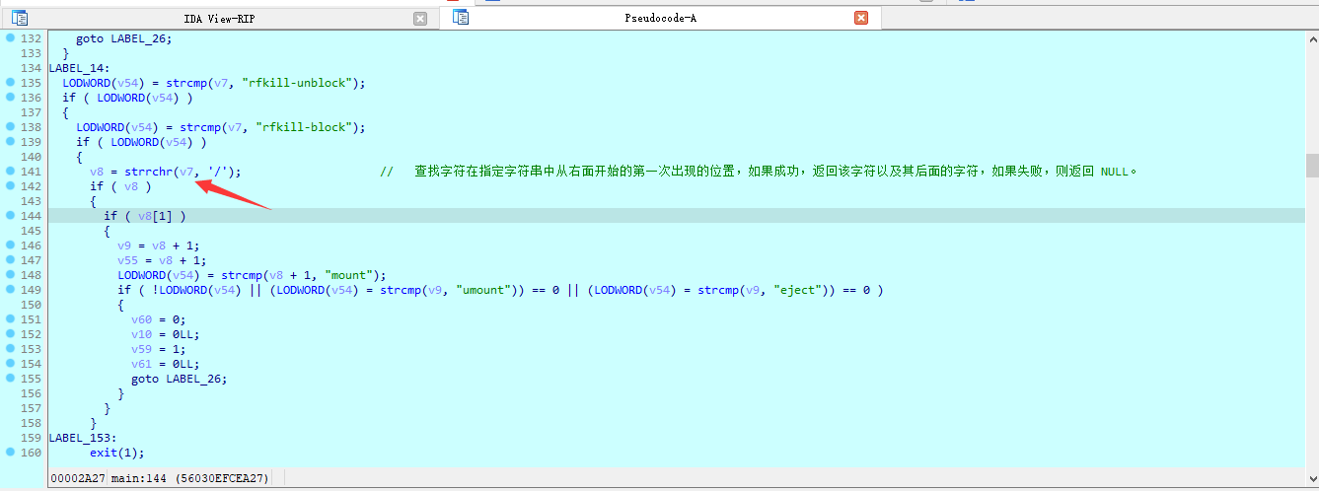Set breakpoint marker on line 149
This screenshot has height=491, width=1319.
pyautogui.click(x=10, y=290)
